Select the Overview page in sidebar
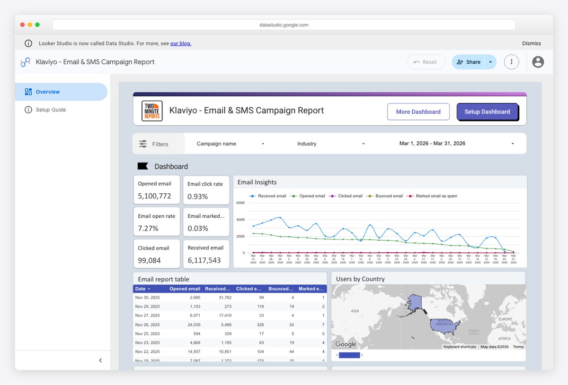 click(x=61, y=92)
